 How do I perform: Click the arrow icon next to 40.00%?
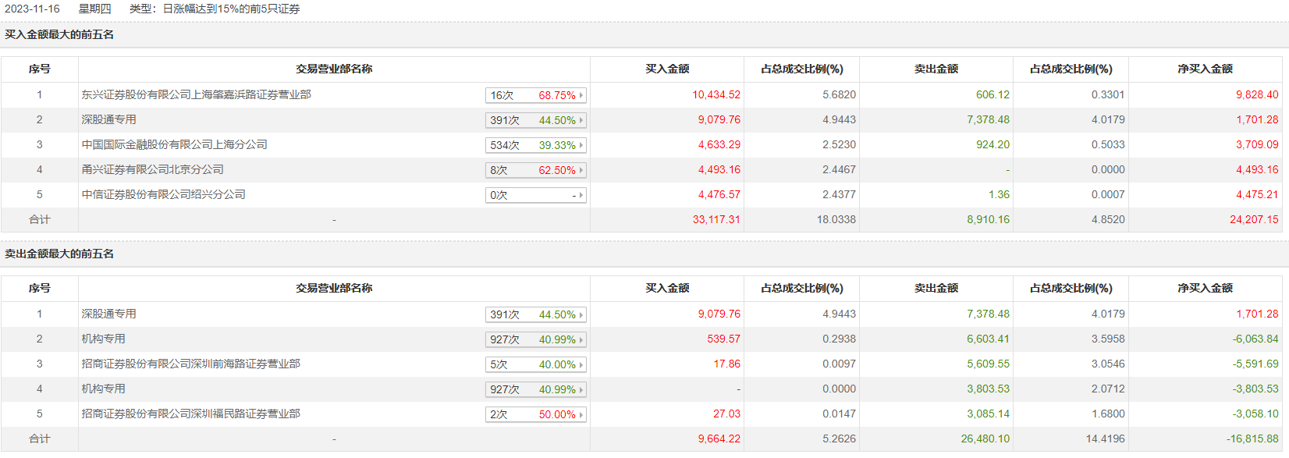pyautogui.click(x=581, y=364)
